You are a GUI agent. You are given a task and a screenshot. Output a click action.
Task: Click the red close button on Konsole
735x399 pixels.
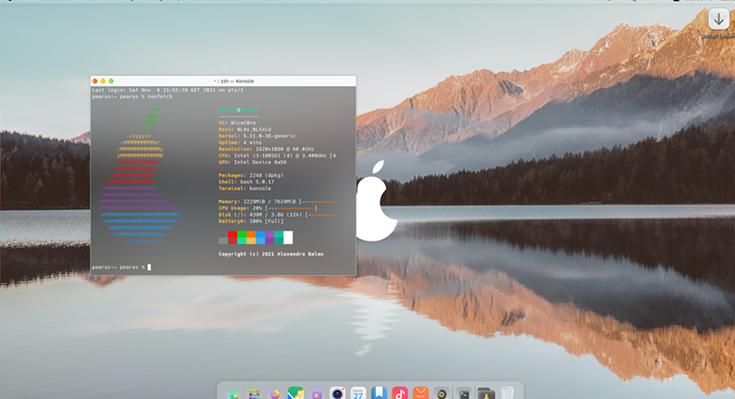click(94, 81)
